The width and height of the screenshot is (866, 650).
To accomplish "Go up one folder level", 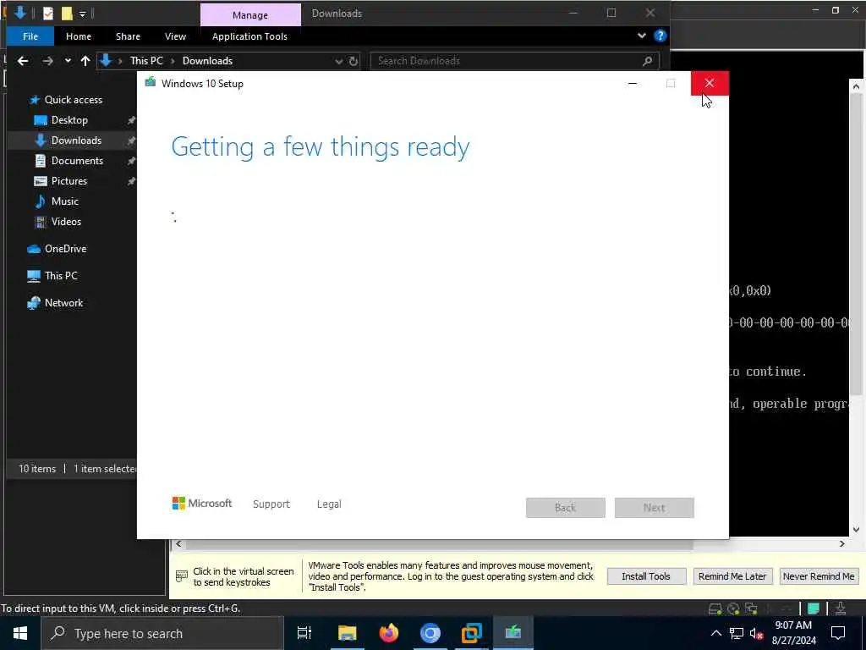I will click(85, 61).
